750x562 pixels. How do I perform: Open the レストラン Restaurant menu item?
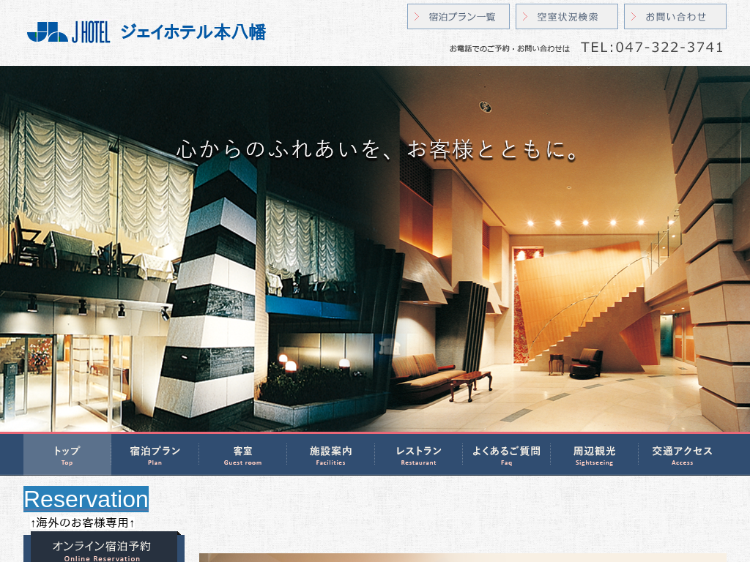pyautogui.click(x=418, y=454)
